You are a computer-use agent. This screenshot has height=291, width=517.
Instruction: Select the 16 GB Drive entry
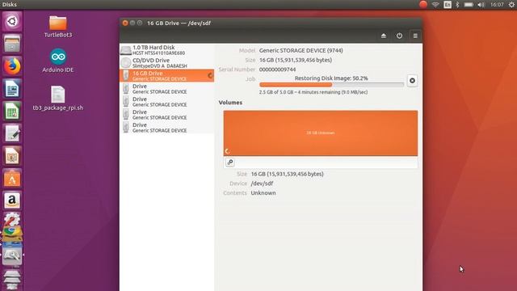(167, 76)
